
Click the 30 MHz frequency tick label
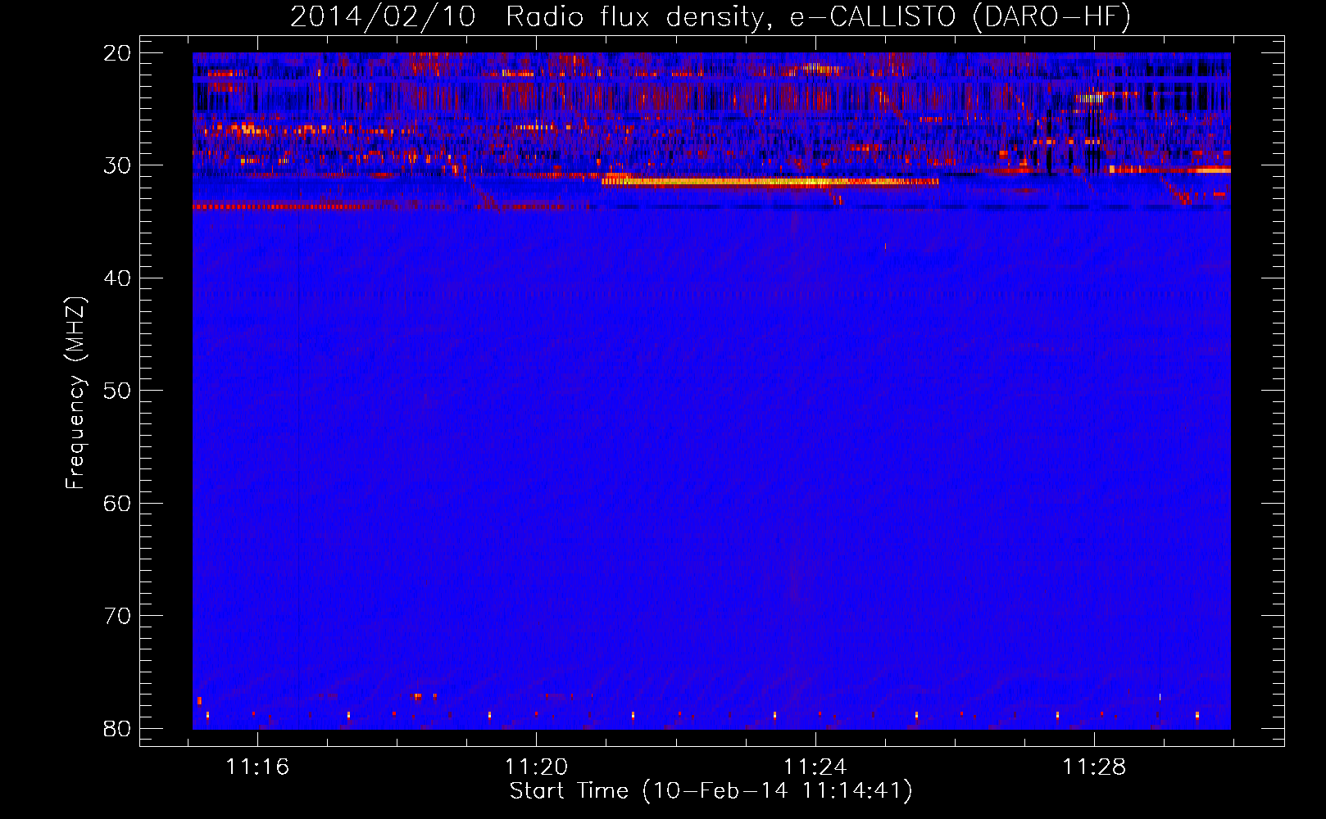[x=117, y=165]
